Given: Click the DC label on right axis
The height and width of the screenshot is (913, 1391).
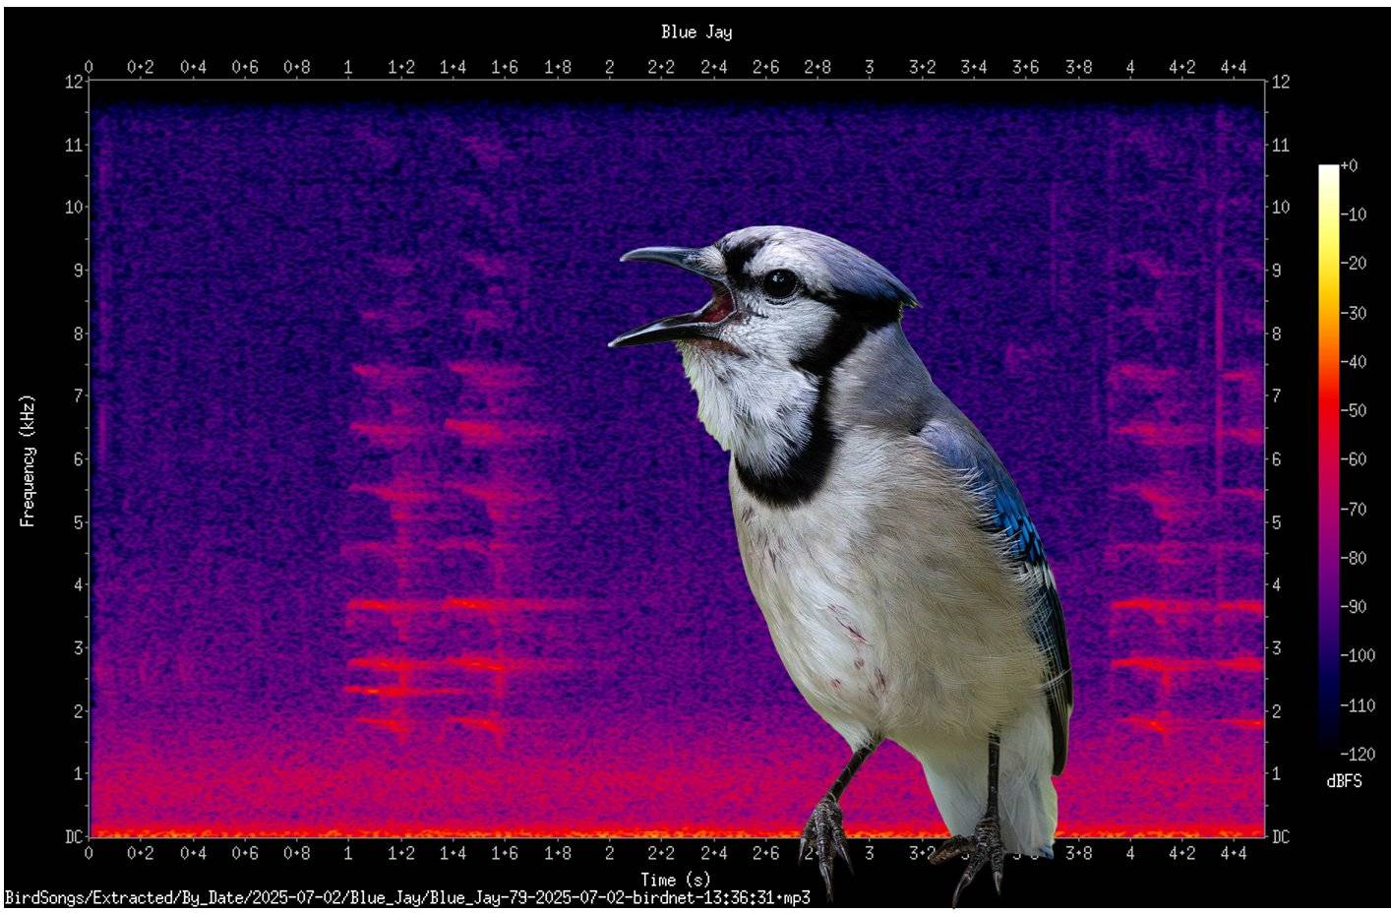Looking at the screenshot, I should (x=1280, y=836).
